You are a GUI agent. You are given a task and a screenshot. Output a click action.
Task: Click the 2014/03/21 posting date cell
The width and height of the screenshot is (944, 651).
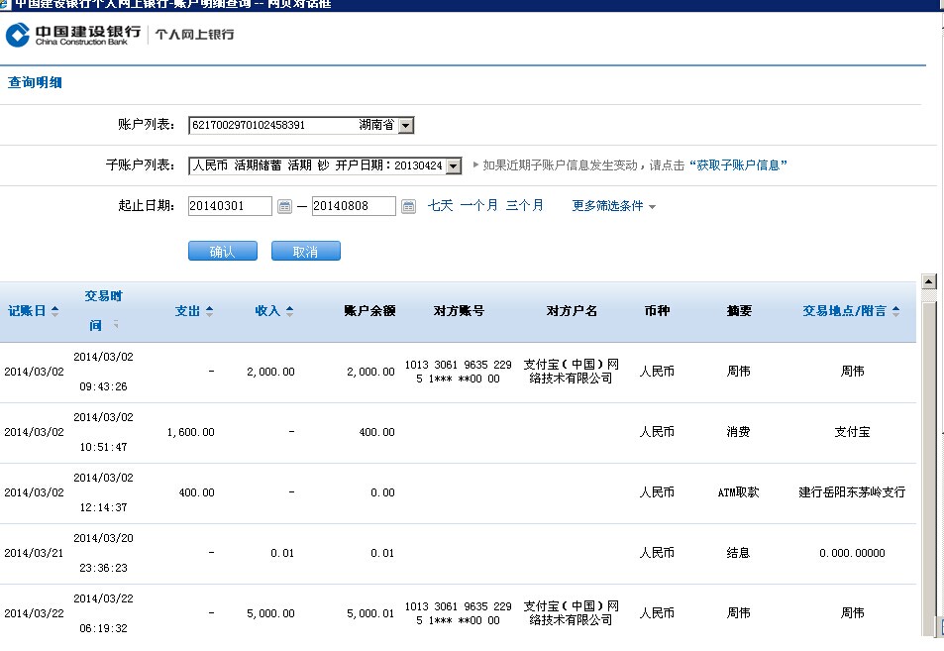(34, 553)
